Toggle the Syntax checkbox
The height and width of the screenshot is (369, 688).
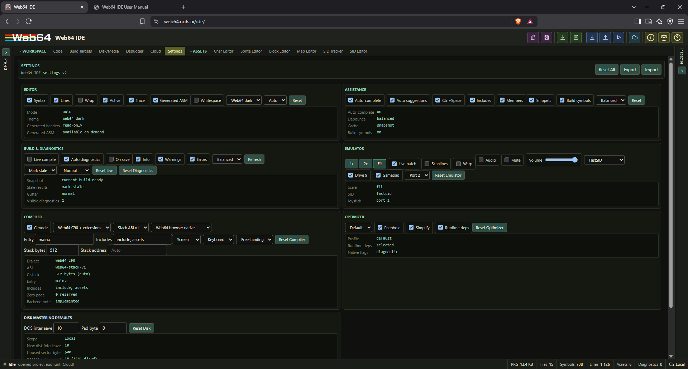point(30,100)
